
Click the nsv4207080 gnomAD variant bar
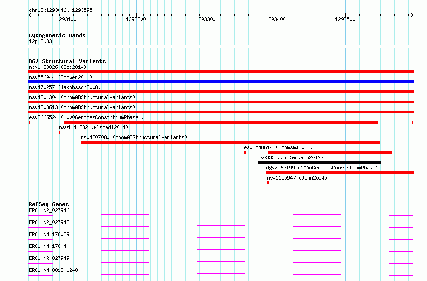coord(231,142)
